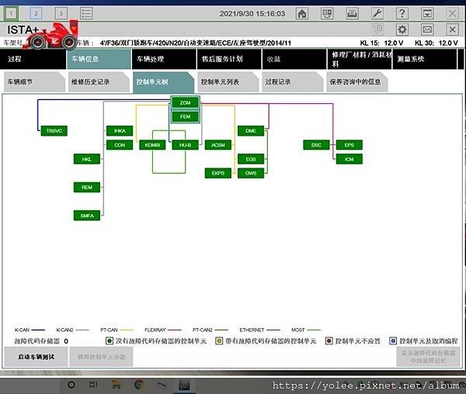Open the settings gear icon

pyautogui.click(x=402, y=29)
